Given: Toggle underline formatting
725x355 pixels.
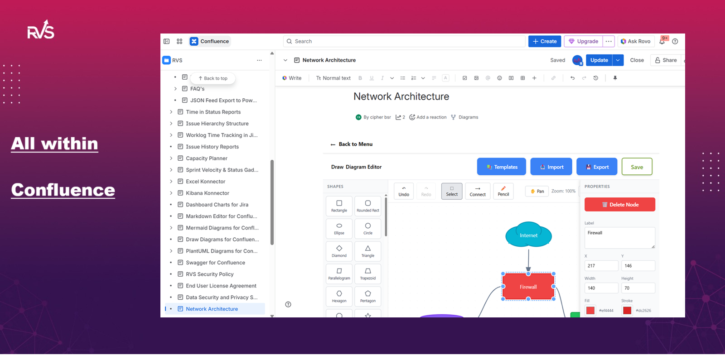Looking at the screenshot, I should point(372,78).
